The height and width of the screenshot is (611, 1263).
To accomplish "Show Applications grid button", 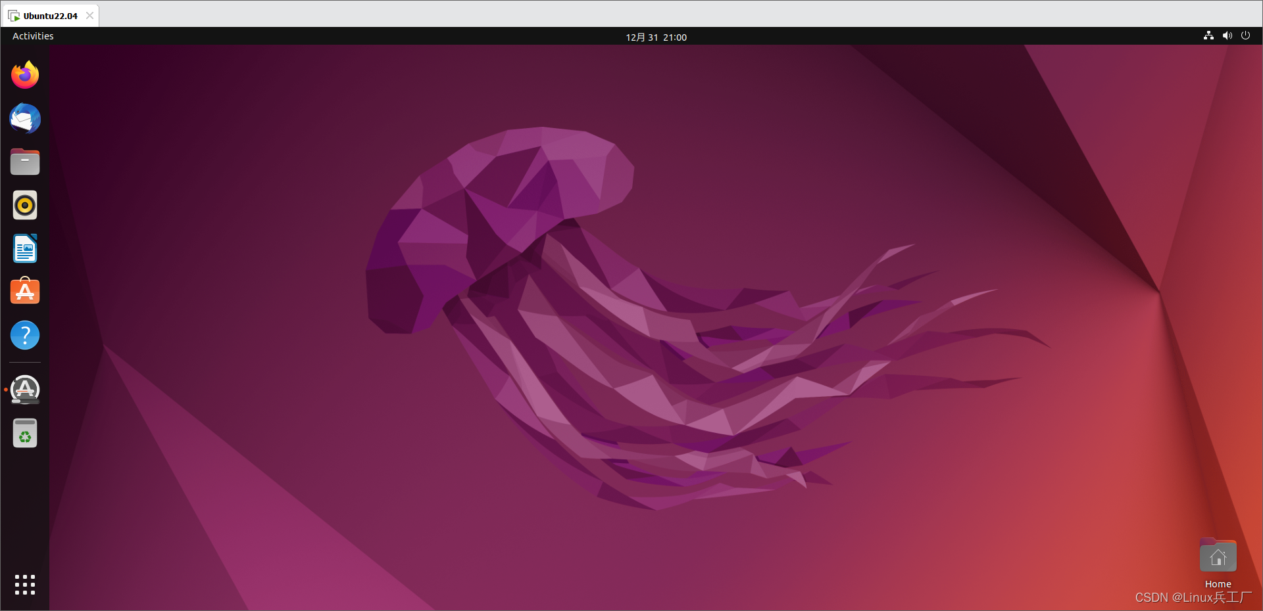I will tap(25, 585).
